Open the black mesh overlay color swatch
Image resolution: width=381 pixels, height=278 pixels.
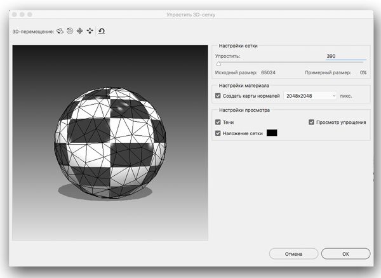(x=272, y=133)
